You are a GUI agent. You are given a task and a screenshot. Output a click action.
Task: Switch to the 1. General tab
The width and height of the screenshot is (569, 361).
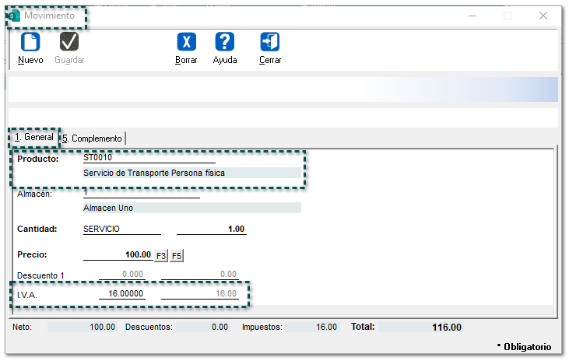(x=33, y=137)
